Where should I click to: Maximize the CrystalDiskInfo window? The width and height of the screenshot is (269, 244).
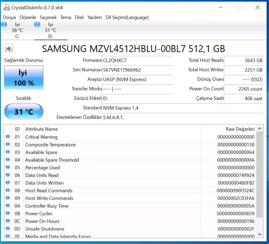pos(239,7)
